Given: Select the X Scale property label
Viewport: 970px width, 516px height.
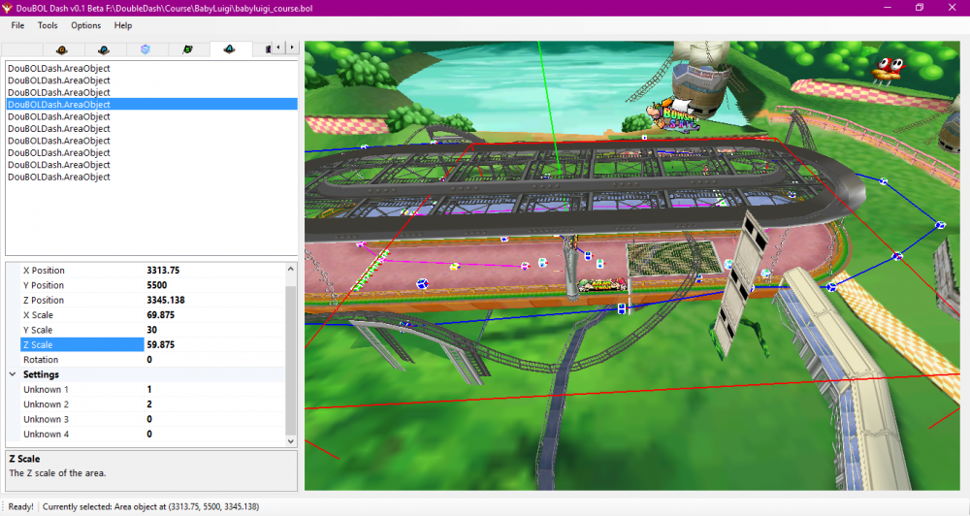Looking at the screenshot, I should click(x=39, y=315).
